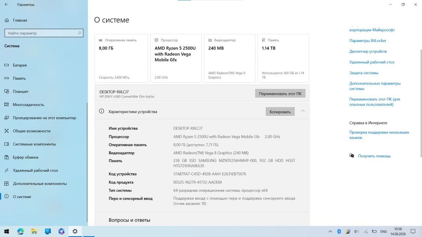Screen dimensions: 422x237
Task: Click the Копировать button
Action: (280, 112)
